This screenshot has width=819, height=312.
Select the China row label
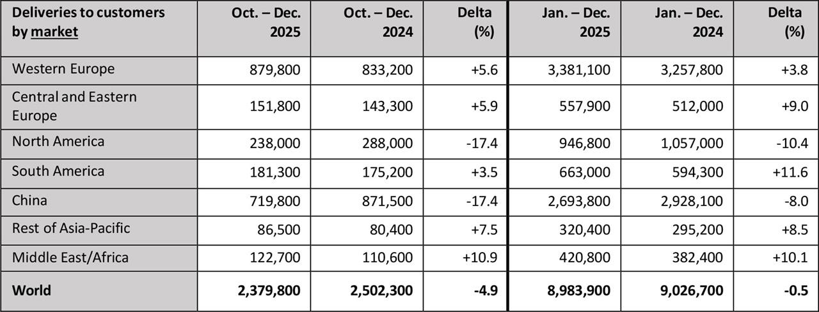coord(29,200)
